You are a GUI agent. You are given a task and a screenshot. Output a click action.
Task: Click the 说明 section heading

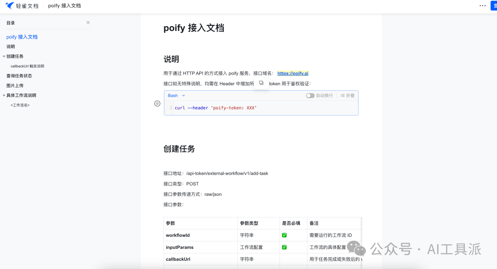171,59
